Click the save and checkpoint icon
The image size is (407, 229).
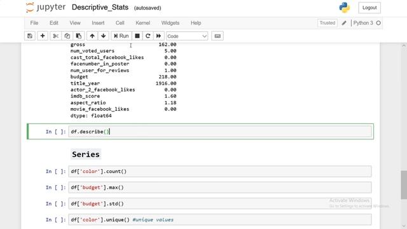[30, 36]
